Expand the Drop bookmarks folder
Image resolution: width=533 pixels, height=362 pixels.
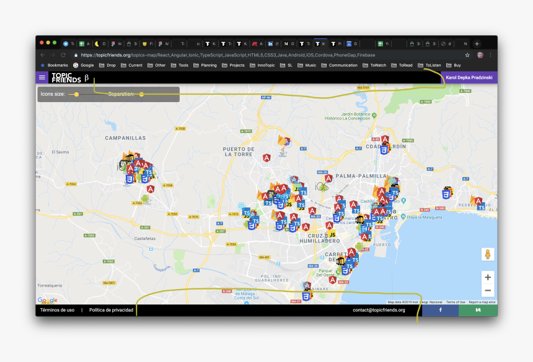(x=107, y=65)
